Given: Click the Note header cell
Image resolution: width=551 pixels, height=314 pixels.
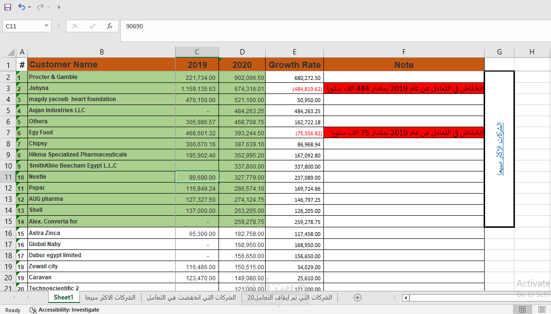Looking at the screenshot, I should point(404,65).
